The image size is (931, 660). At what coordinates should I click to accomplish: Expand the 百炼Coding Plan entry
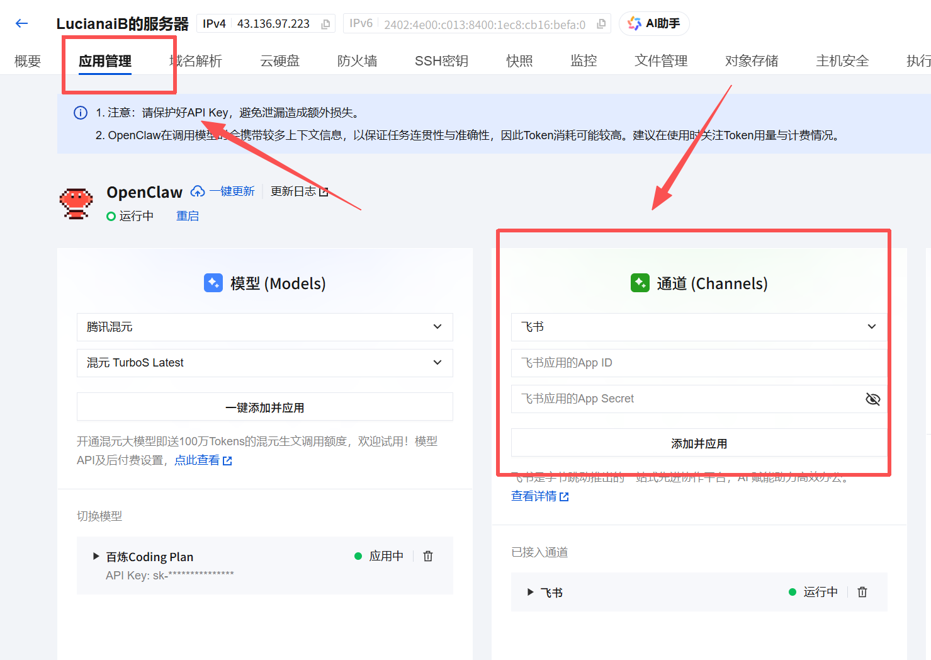coord(96,556)
